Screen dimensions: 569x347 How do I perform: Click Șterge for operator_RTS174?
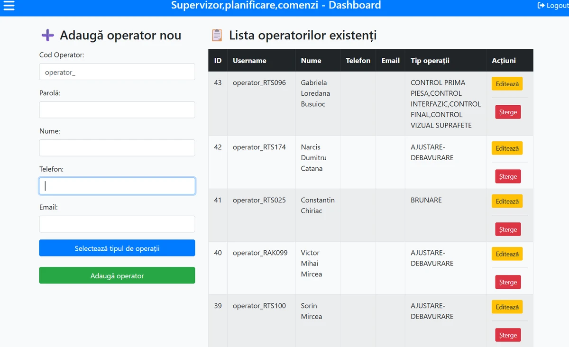(508, 176)
